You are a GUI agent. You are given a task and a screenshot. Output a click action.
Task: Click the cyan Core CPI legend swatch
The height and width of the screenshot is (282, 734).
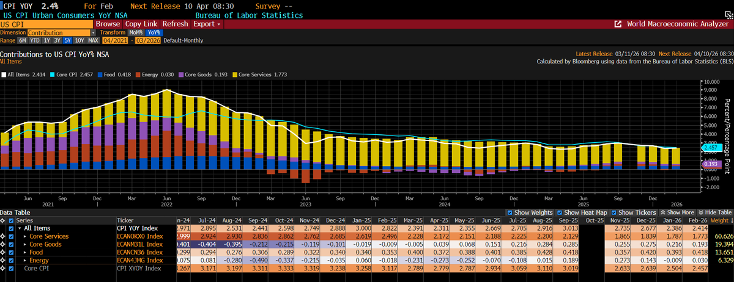point(52,74)
